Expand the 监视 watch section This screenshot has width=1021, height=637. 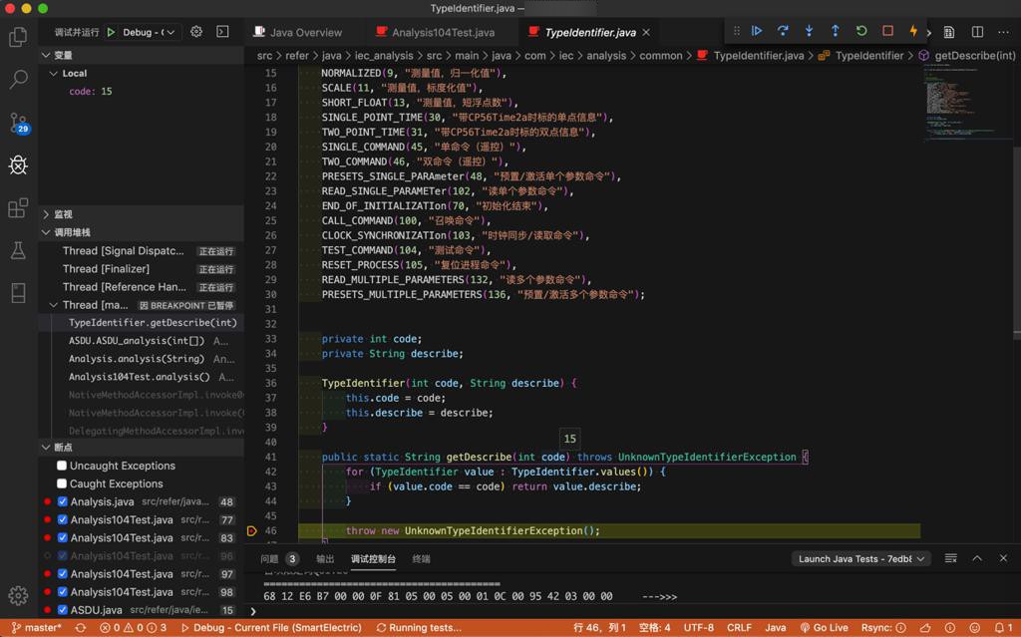(63, 214)
